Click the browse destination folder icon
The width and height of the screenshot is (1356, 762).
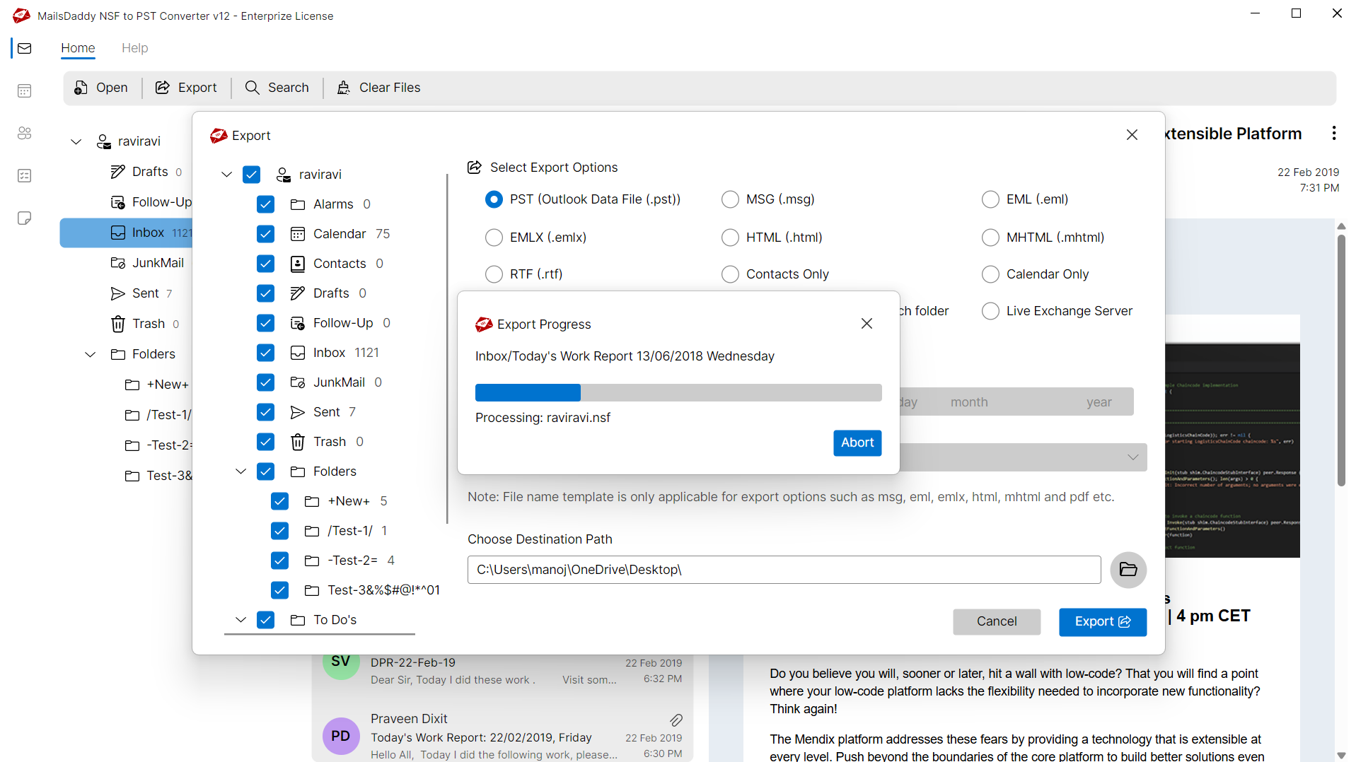1128,570
